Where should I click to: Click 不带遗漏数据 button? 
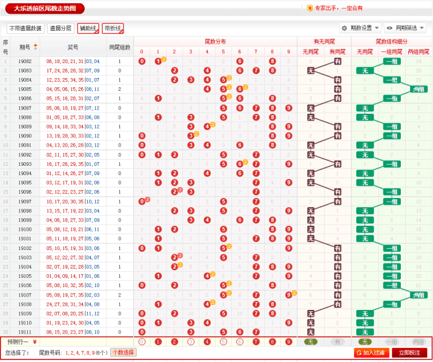pyautogui.click(x=26, y=28)
